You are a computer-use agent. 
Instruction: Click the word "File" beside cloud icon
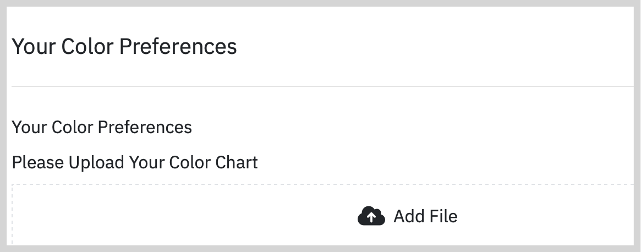click(443, 216)
